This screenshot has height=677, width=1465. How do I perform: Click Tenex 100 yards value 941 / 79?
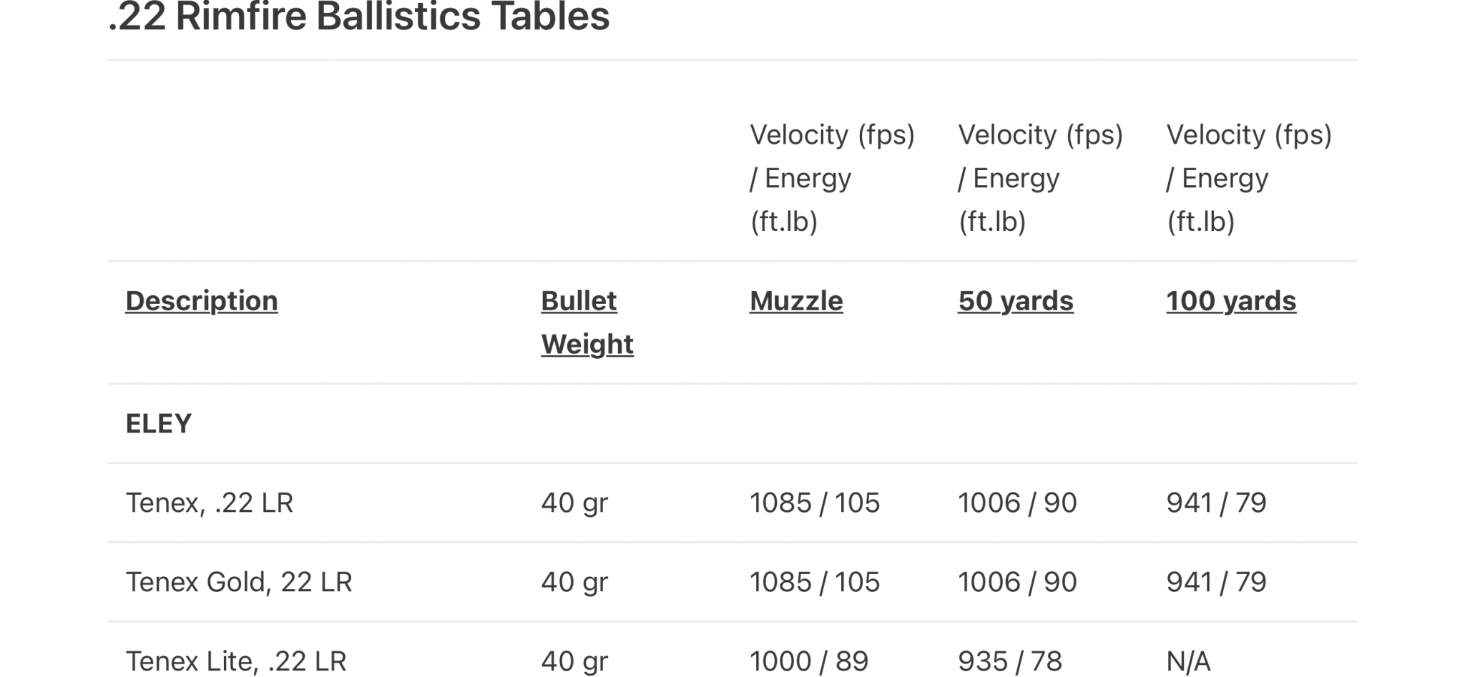pyautogui.click(x=1216, y=503)
